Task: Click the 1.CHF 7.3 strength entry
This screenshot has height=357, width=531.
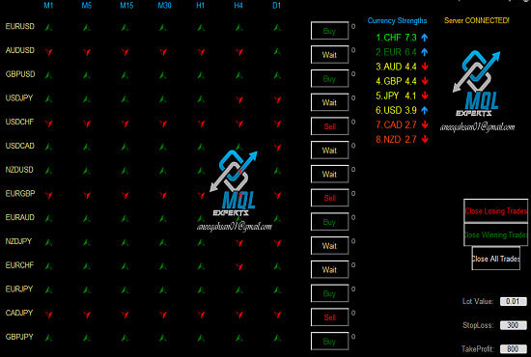Action: tap(396, 38)
